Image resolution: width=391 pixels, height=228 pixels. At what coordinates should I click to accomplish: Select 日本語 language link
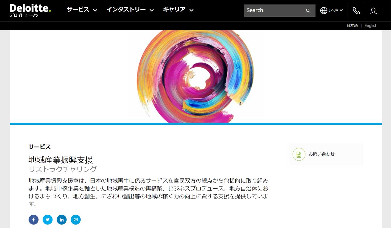coord(352,25)
